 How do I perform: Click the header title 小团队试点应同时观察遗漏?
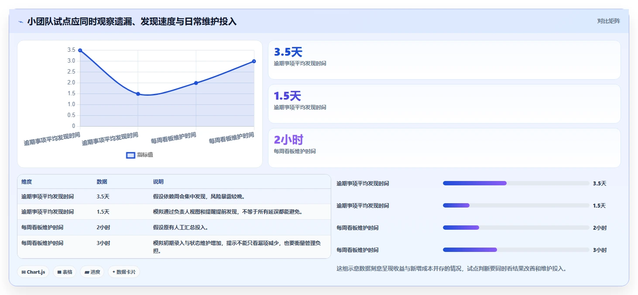point(132,21)
